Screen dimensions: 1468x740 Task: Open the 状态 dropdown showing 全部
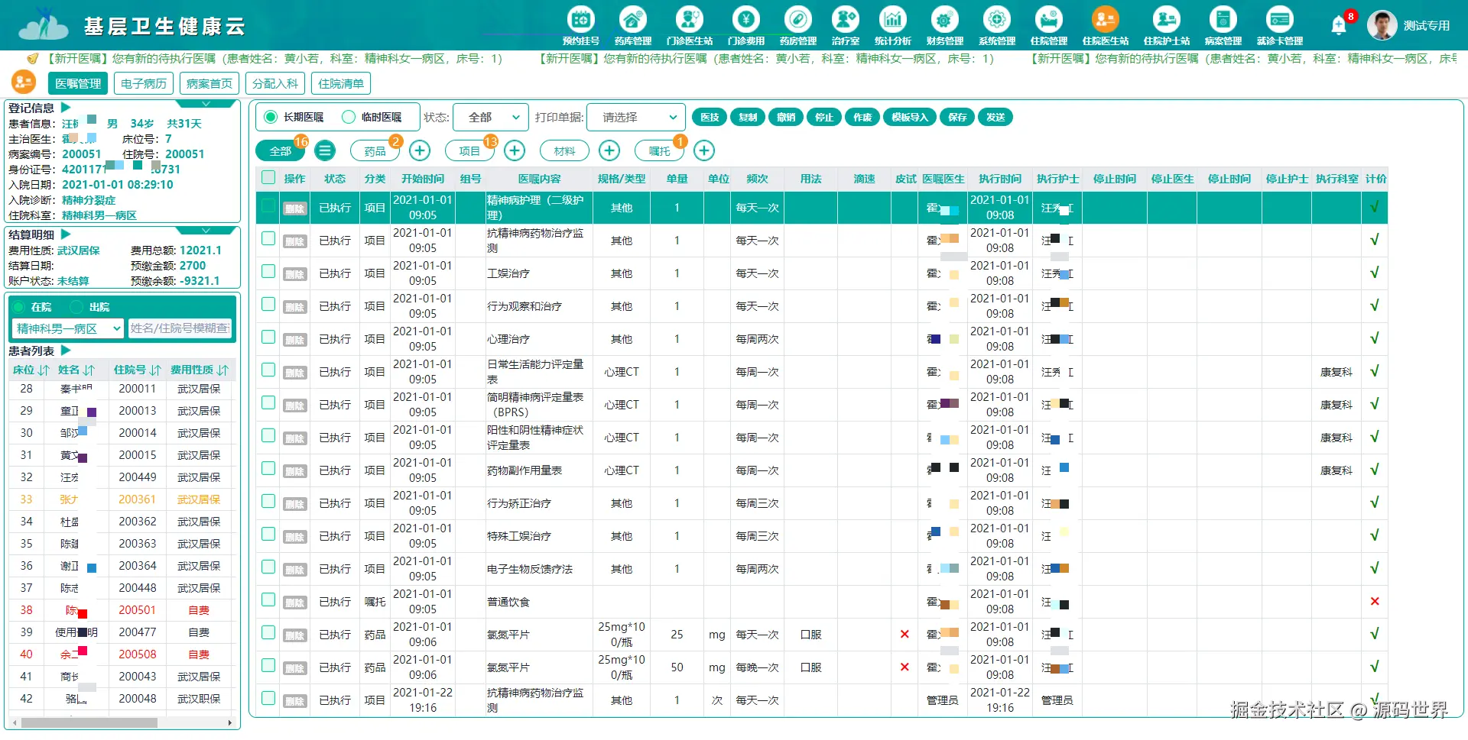click(x=489, y=117)
